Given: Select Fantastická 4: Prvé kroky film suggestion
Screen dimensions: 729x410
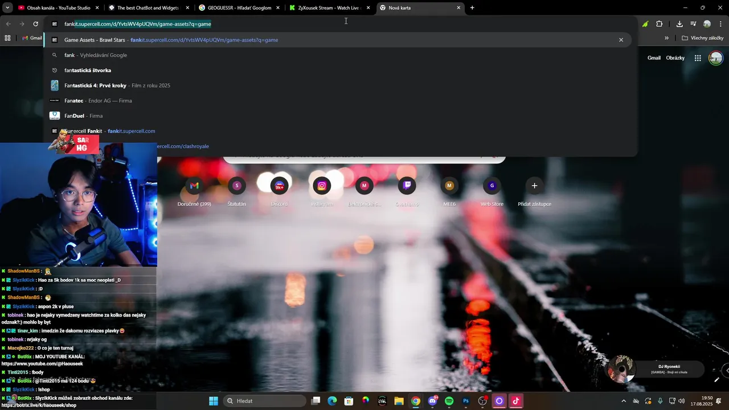Looking at the screenshot, I should pos(339,85).
